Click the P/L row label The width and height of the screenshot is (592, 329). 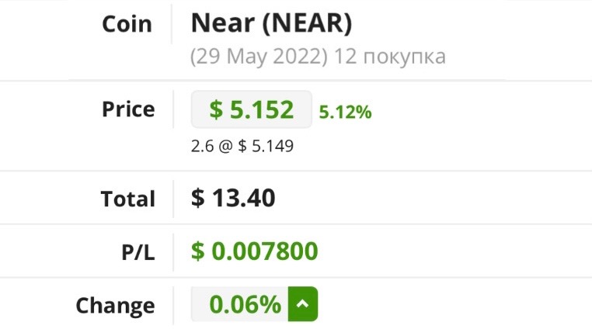tap(138, 252)
